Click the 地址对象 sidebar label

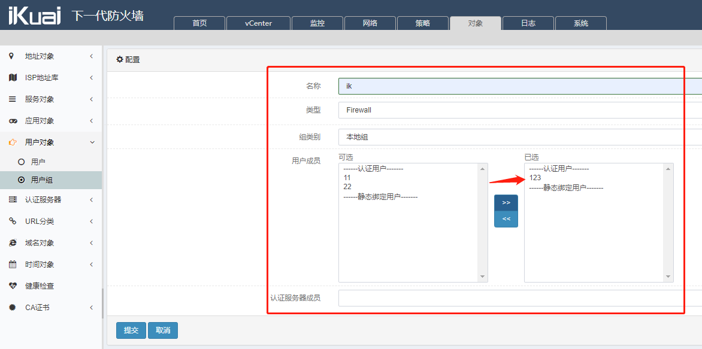[40, 56]
